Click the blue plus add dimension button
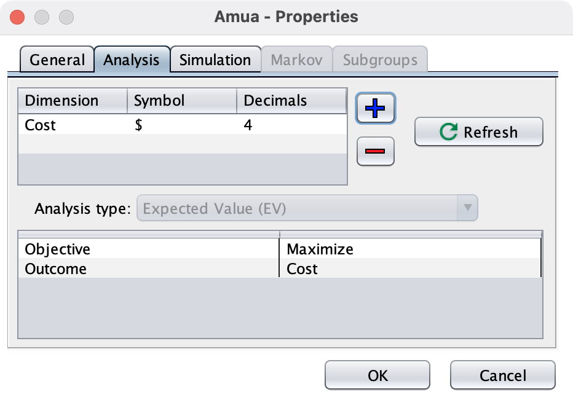The image size is (573, 408). coord(375,109)
